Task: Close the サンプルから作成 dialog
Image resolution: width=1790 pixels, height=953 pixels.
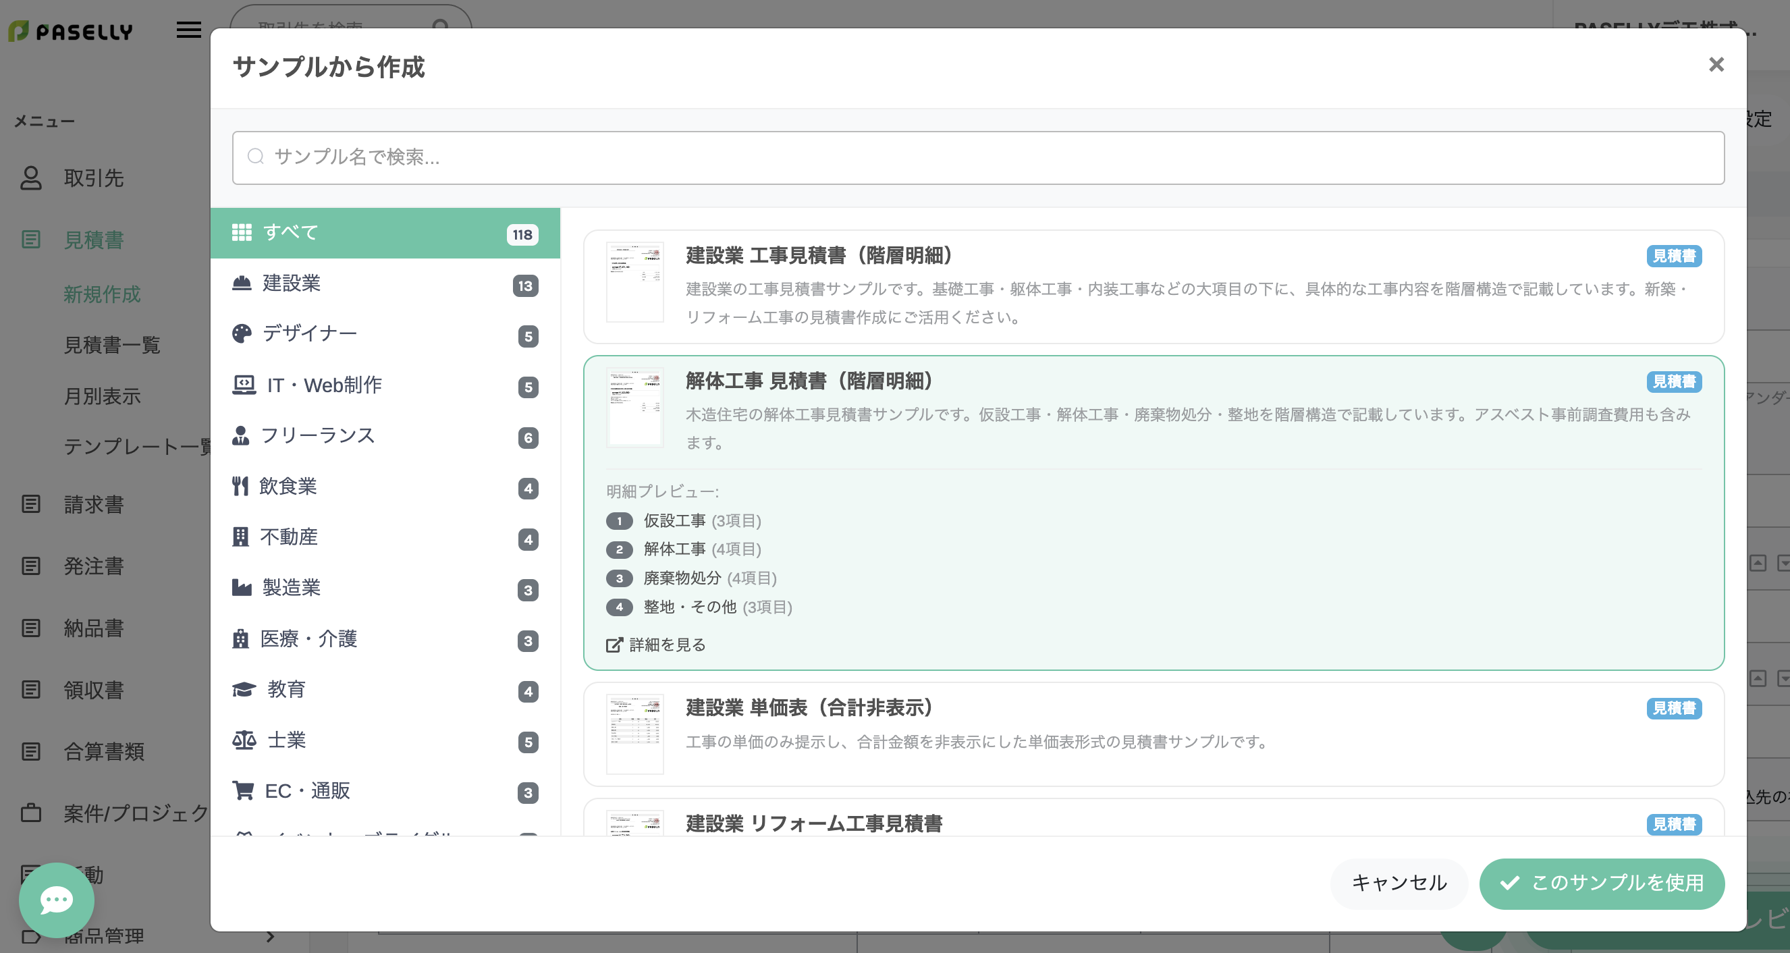Action: pyautogui.click(x=1716, y=65)
